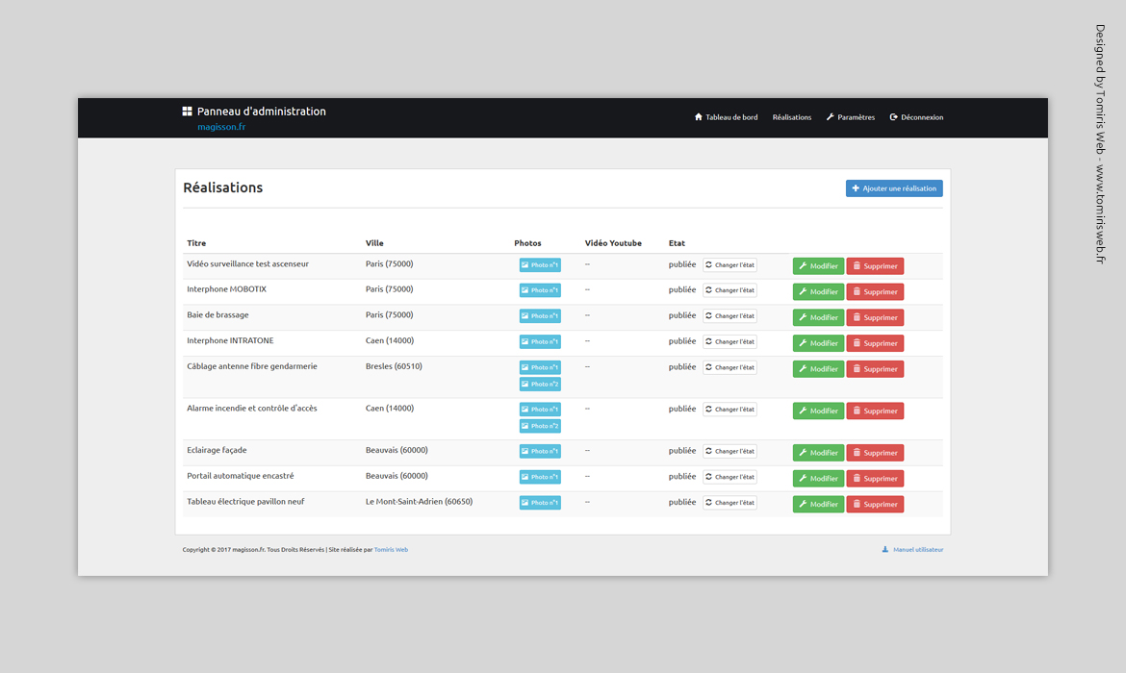Change state of Câblage antenne fibre gendarmerie
This screenshot has height=673, width=1126.
pos(729,367)
